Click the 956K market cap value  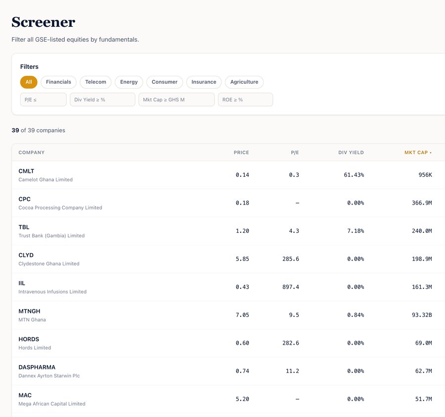[425, 175]
